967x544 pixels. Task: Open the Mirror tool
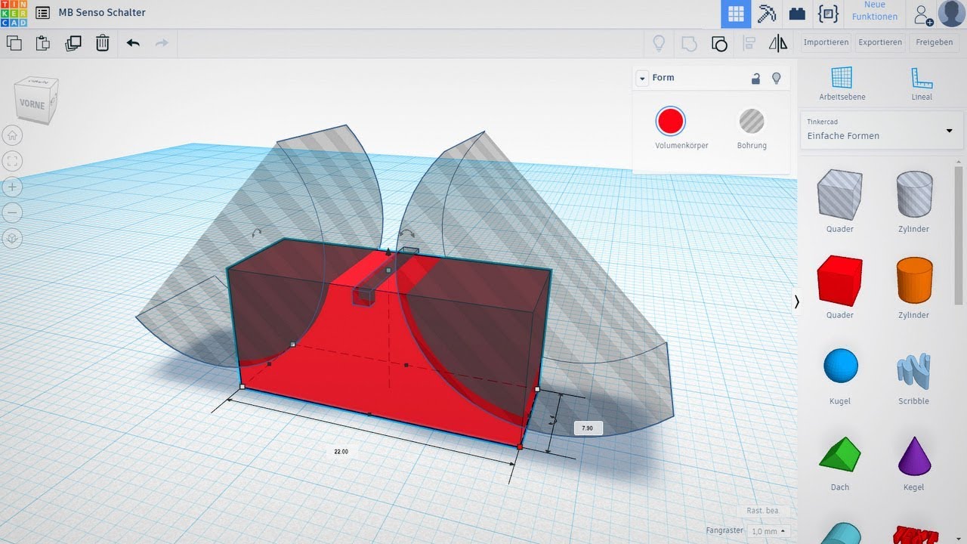click(778, 43)
